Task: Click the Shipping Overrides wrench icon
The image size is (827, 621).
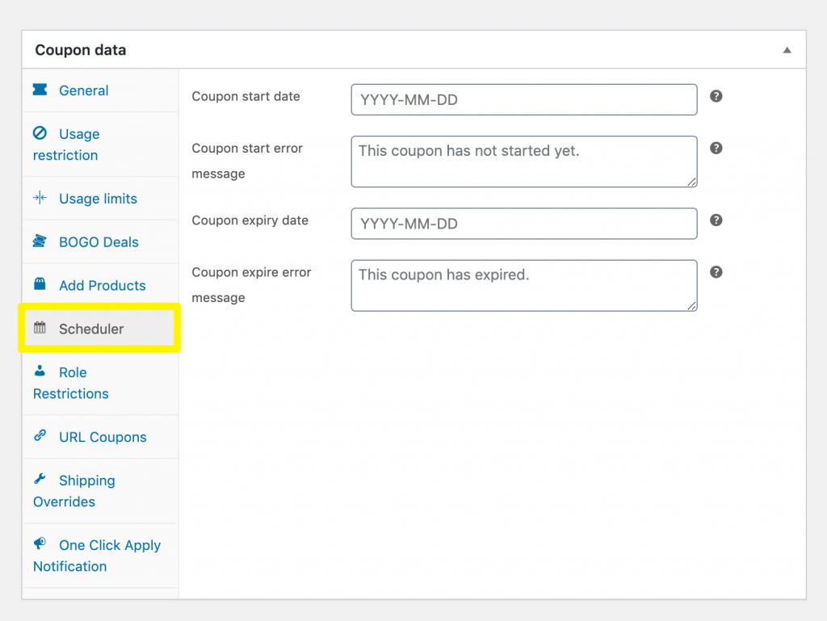Action: pos(40,479)
